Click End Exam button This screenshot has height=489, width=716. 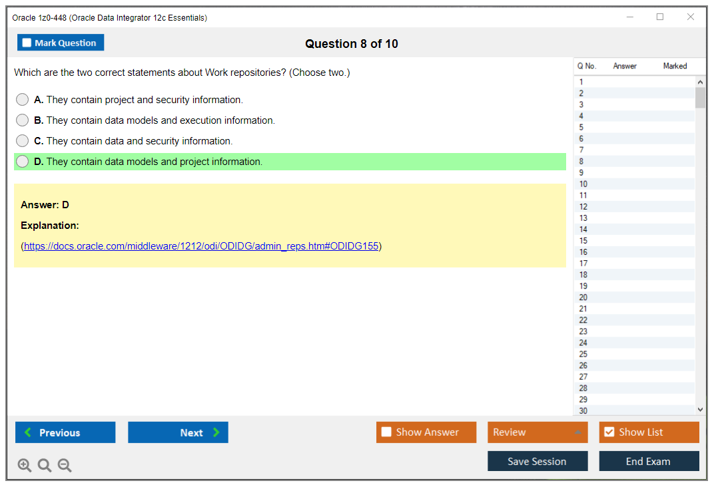(649, 461)
